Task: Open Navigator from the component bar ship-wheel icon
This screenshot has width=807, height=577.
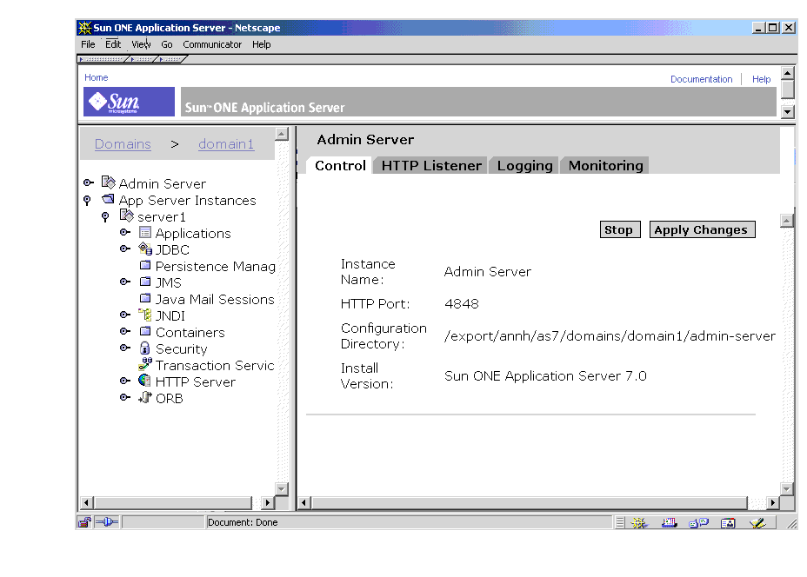Action: coord(638,523)
